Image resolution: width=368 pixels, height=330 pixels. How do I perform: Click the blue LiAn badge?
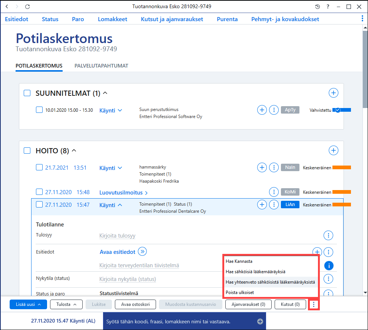click(x=290, y=205)
